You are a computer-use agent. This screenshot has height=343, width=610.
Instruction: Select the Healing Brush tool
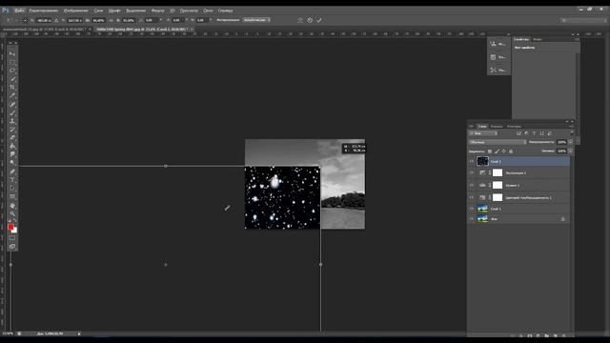[x=12, y=104]
